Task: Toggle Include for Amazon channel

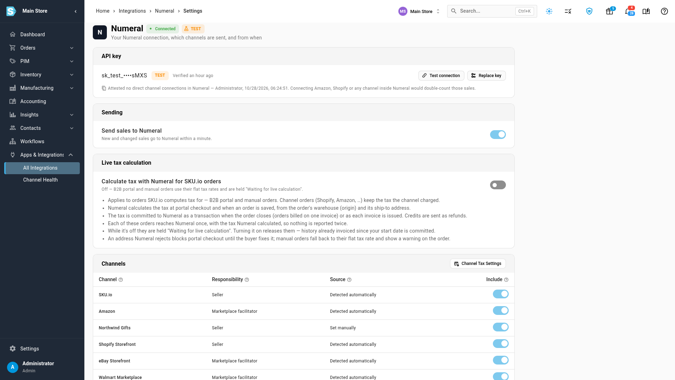Action: [501, 311]
